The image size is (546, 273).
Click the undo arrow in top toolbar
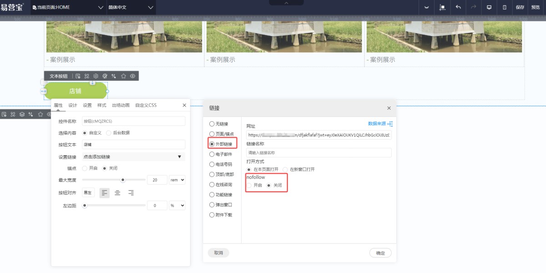point(458,7)
